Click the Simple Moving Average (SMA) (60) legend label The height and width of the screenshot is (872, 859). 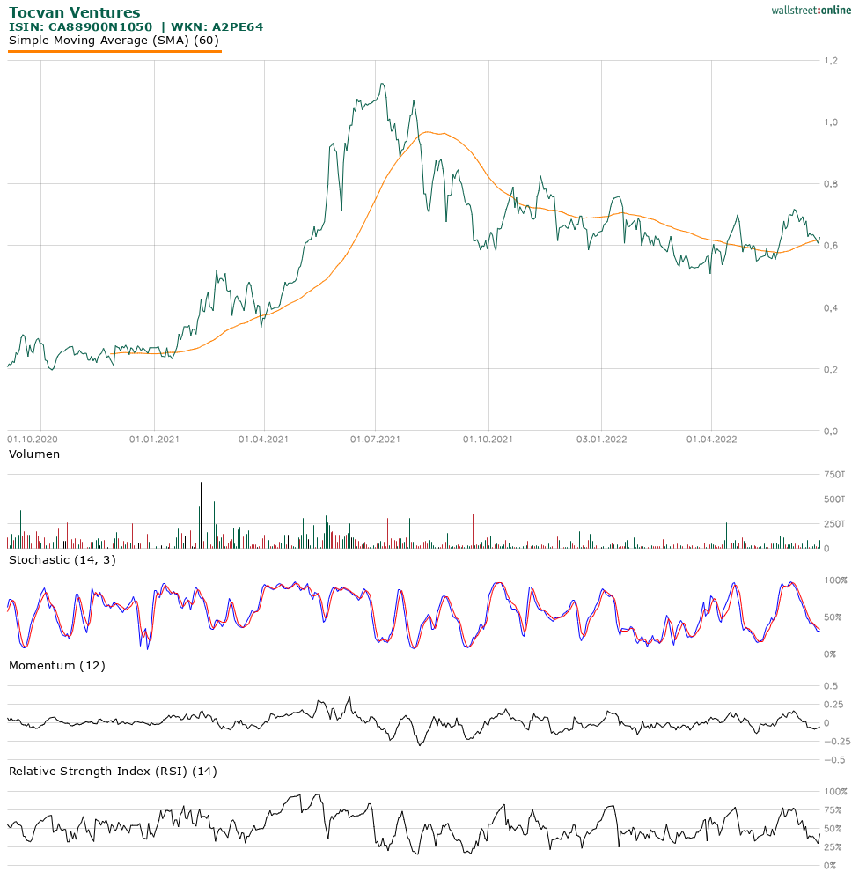[x=114, y=40]
